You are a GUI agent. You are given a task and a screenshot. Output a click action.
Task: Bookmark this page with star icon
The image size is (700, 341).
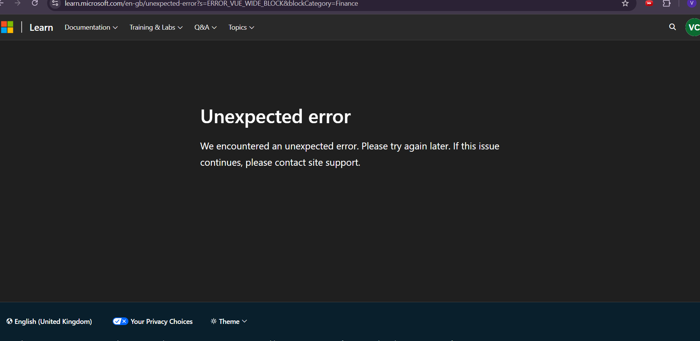[x=625, y=3]
